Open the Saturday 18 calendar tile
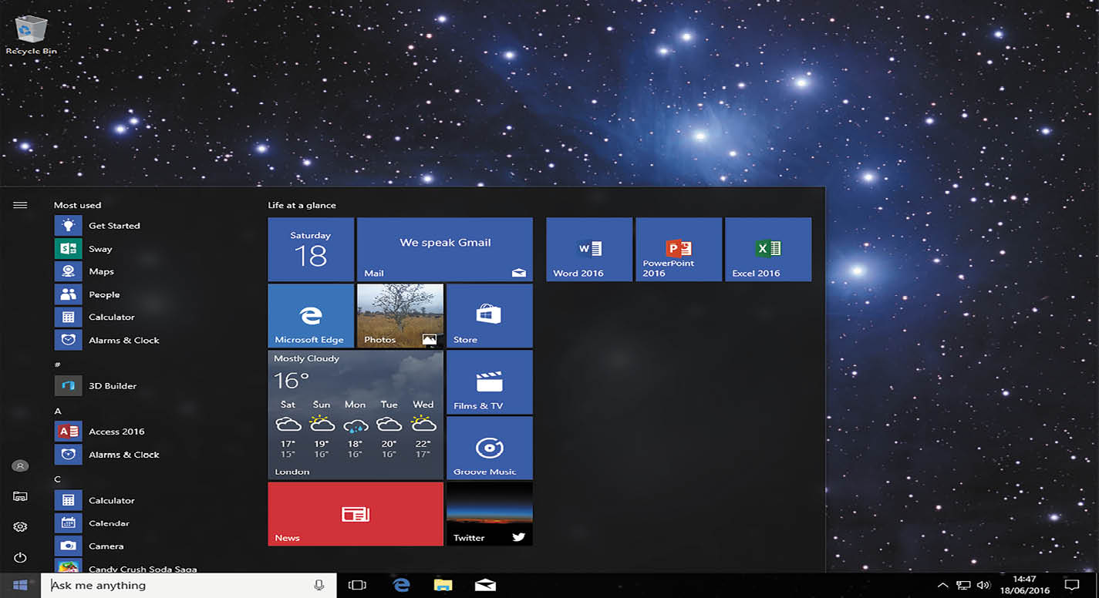Screen dimensions: 1099x598 pyautogui.click(x=311, y=249)
